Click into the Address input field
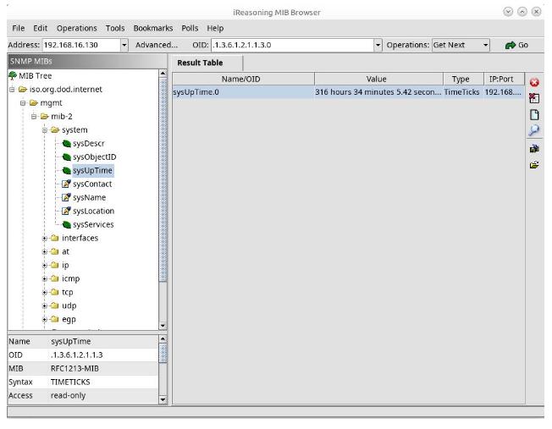Image resolution: width=552 pixels, height=429 pixels. coord(81,45)
